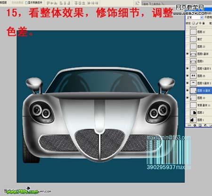
Task: Hide the 图层 3 副本 layer via its eye
Action: (187, 54)
